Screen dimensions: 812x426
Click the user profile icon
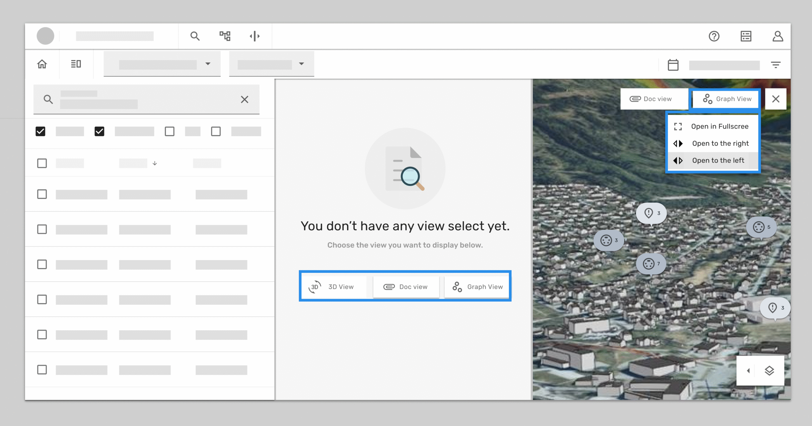pos(777,36)
